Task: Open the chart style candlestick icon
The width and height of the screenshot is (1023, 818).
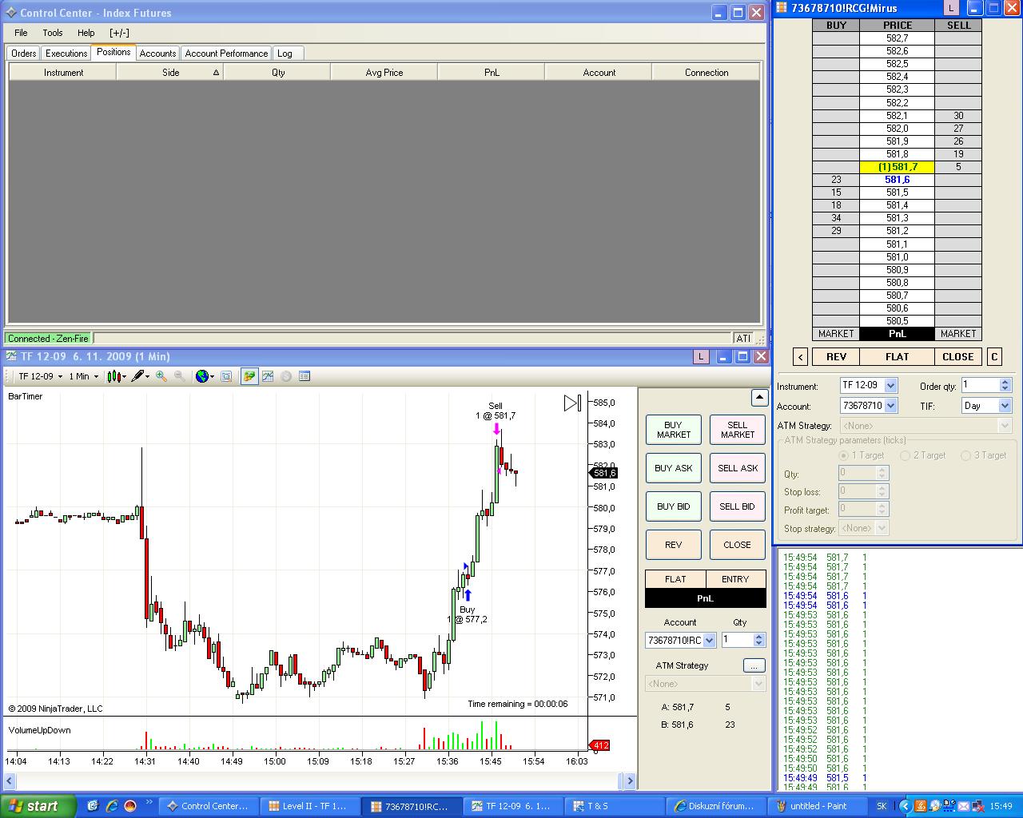Action: 117,376
